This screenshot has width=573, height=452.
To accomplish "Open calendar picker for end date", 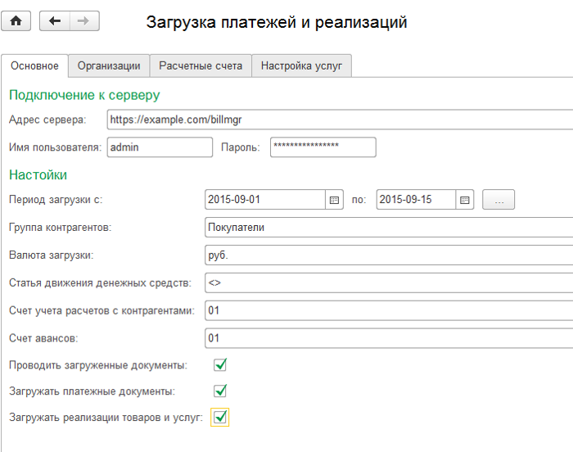I will pyautogui.click(x=465, y=200).
